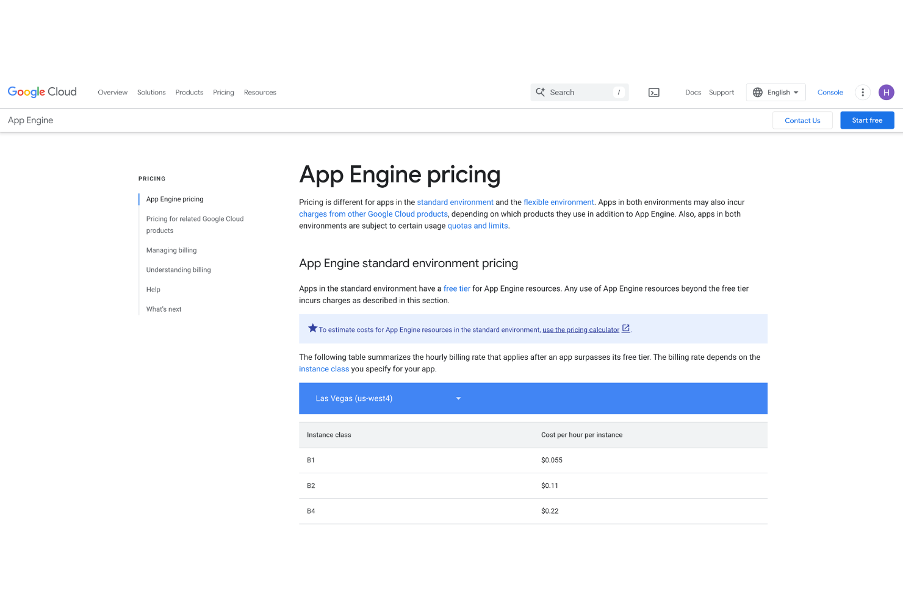
Task: Open the Console link
Action: click(830, 93)
